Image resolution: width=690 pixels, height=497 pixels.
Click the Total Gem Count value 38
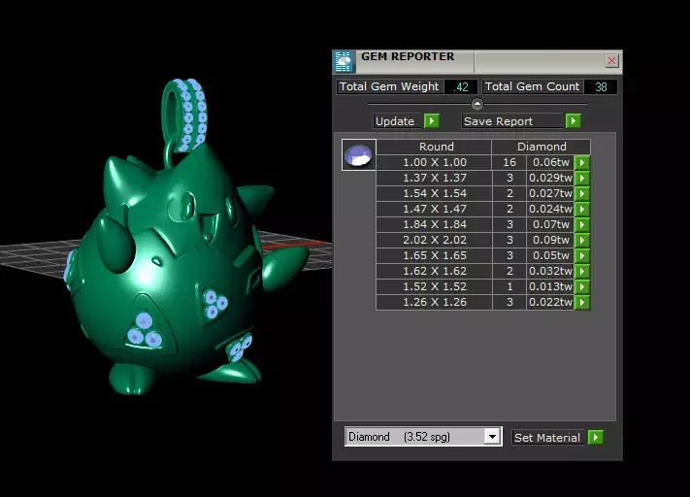click(x=601, y=86)
